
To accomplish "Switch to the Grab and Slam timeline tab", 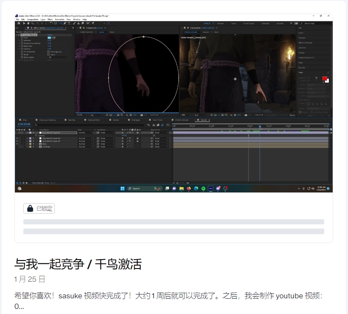I will tap(94, 120).
